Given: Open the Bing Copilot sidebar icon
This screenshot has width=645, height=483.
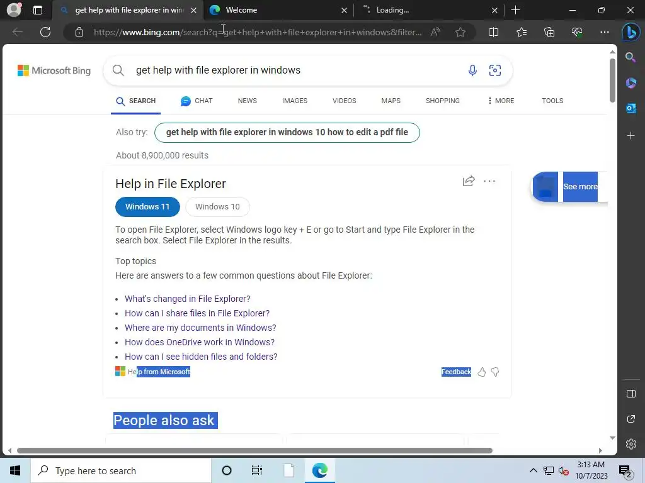Looking at the screenshot, I should pos(631,32).
